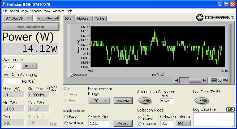Click the Min value 14.08
The image size is (237, 129).
click(13, 109)
